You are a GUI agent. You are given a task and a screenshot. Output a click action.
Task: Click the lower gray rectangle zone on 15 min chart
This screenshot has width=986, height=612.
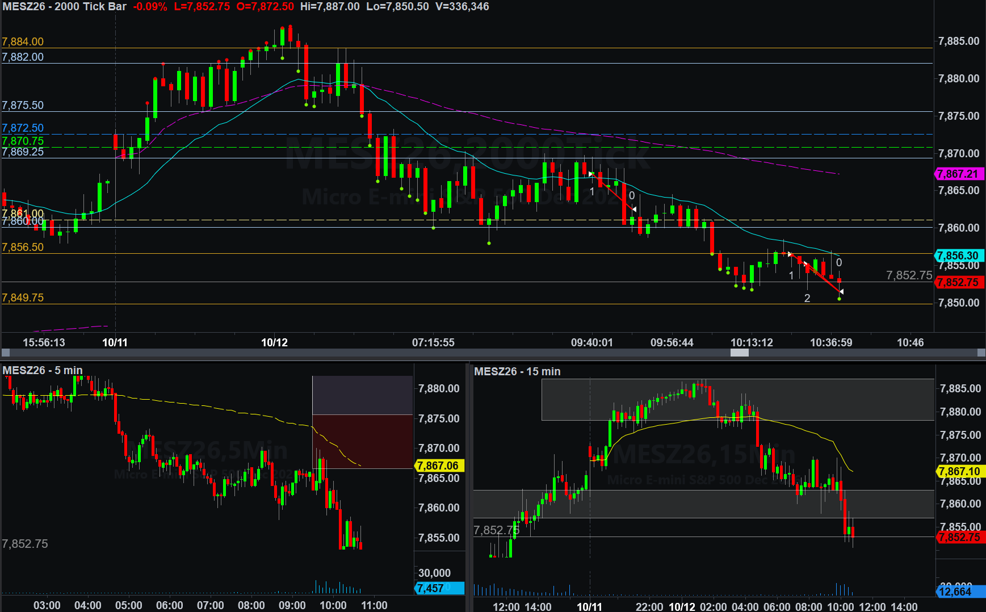point(703,504)
